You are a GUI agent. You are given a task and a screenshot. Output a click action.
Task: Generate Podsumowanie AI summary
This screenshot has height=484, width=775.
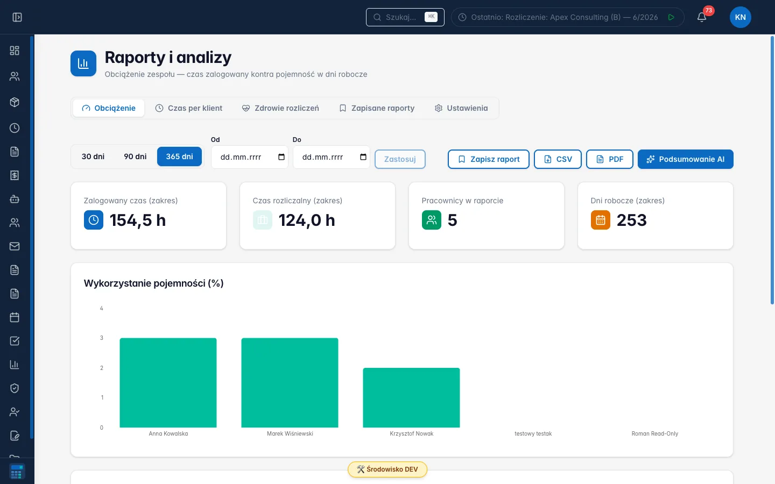pos(686,159)
